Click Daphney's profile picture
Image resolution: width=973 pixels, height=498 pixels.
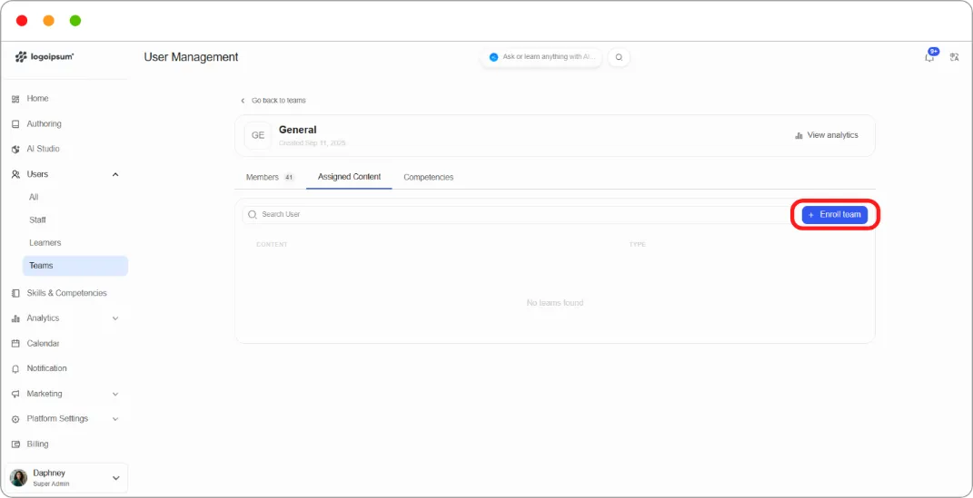pos(18,478)
